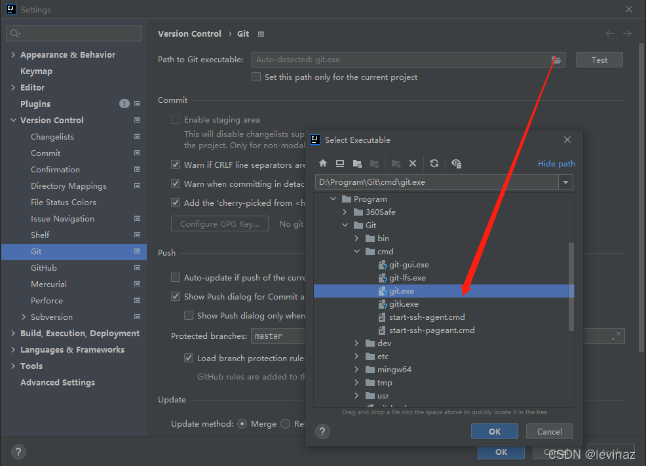
Task: Click the help question mark icon in the dialog
Action: (x=322, y=431)
